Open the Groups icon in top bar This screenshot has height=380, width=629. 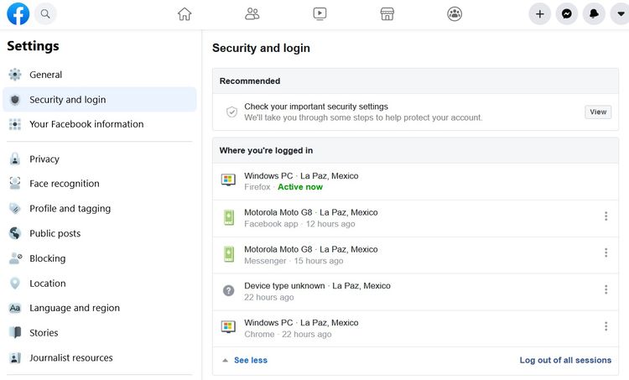pos(455,14)
